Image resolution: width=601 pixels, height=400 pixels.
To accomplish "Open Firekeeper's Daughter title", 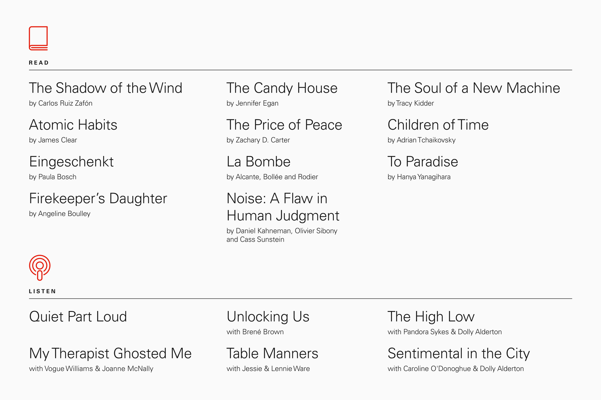I will tap(98, 198).
